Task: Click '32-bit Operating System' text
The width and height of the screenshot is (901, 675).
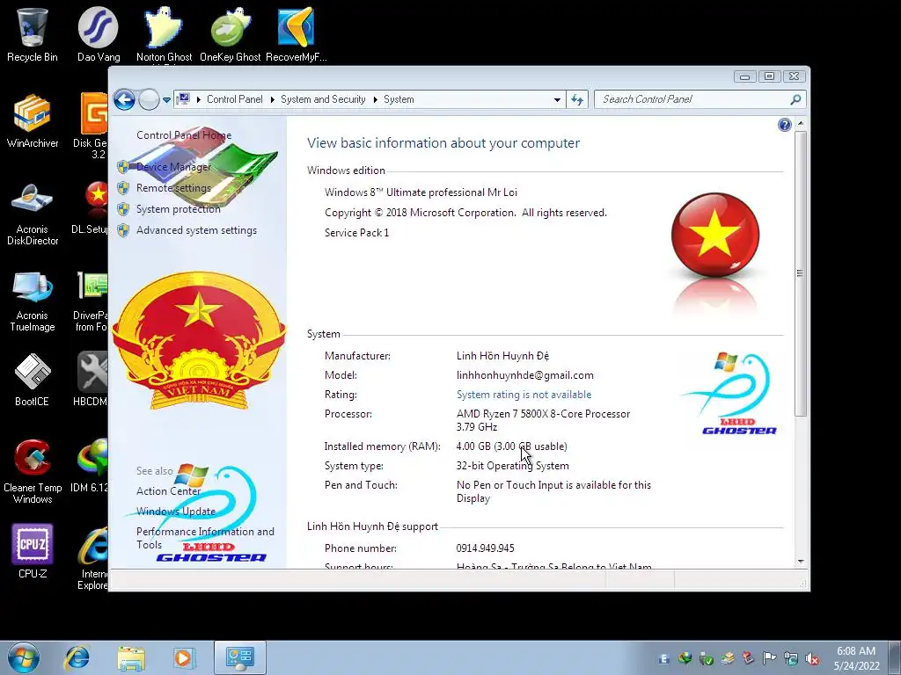Action: click(513, 466)
